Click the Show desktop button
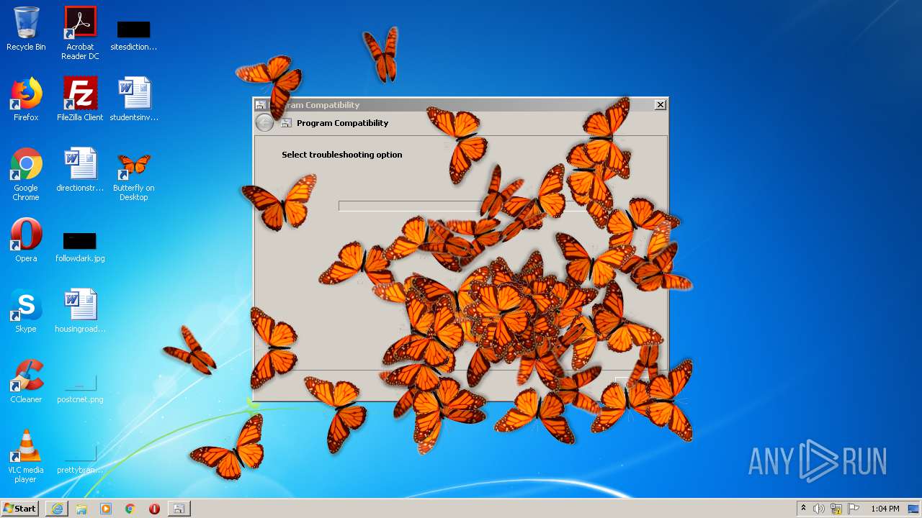The height and width of the screenshot is (518, 922). [x=915, y=509]
